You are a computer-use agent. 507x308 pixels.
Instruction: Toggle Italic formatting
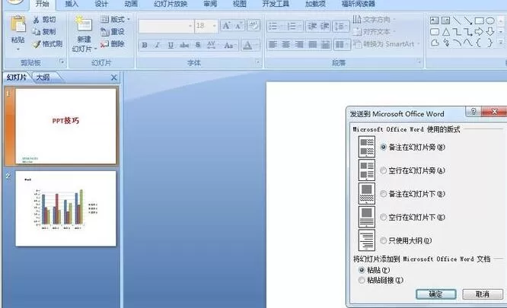[157, 45]
